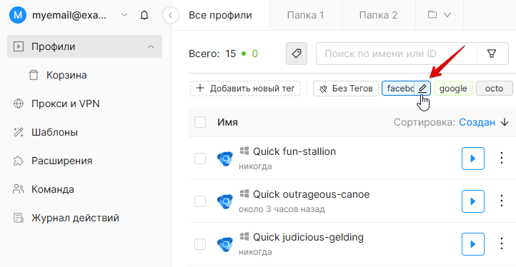Open Расширения section
Viewport: 516px width, 267px height.
(62, 161)
